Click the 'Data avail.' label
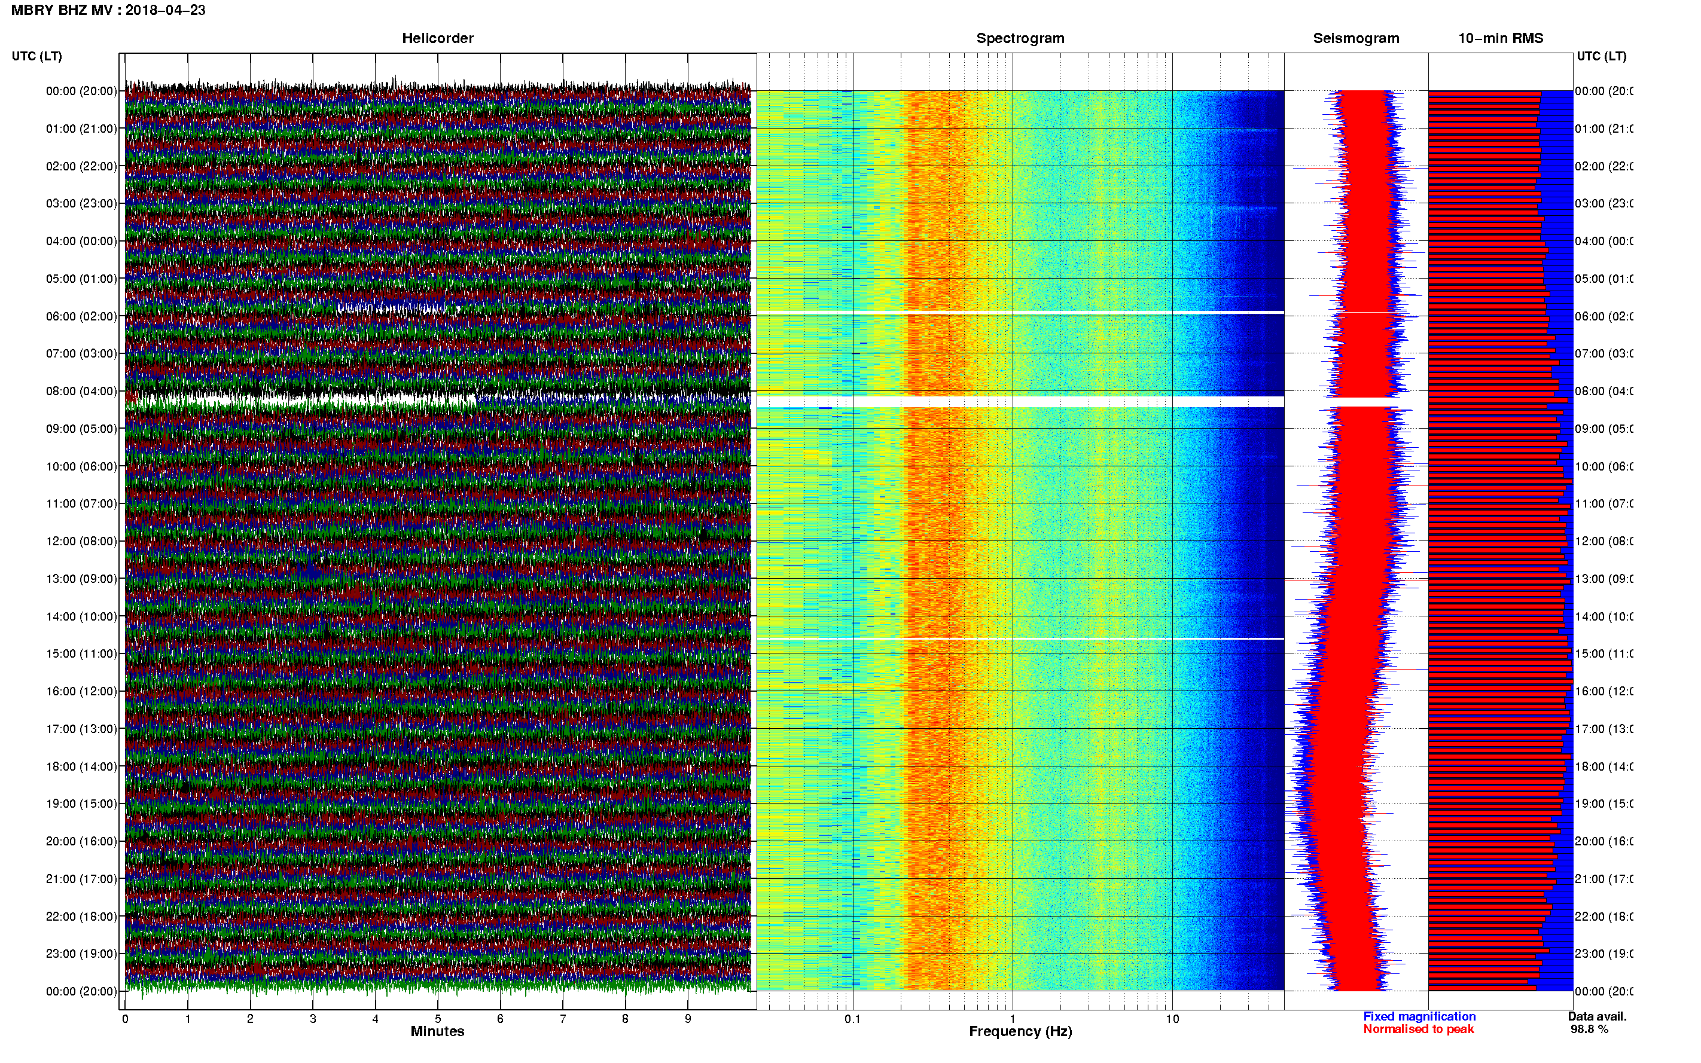Image resolution: width=1701 pixels, height=1063 pixels. pos(1597,1016)
